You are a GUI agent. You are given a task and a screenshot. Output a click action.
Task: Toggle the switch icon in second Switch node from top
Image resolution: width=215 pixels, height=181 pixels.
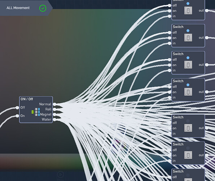coord(188,38)
